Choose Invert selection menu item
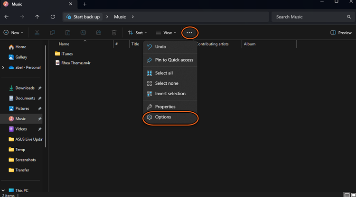Viewport: 356px width, 197px height. tap(170, 93)
